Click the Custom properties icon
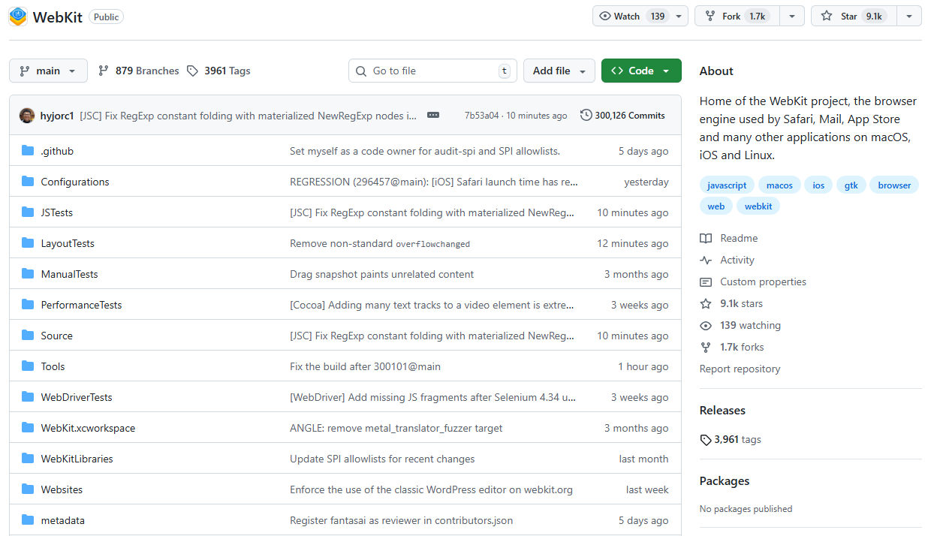Viewport: 928px width, 536px height. tap(706, 282)
